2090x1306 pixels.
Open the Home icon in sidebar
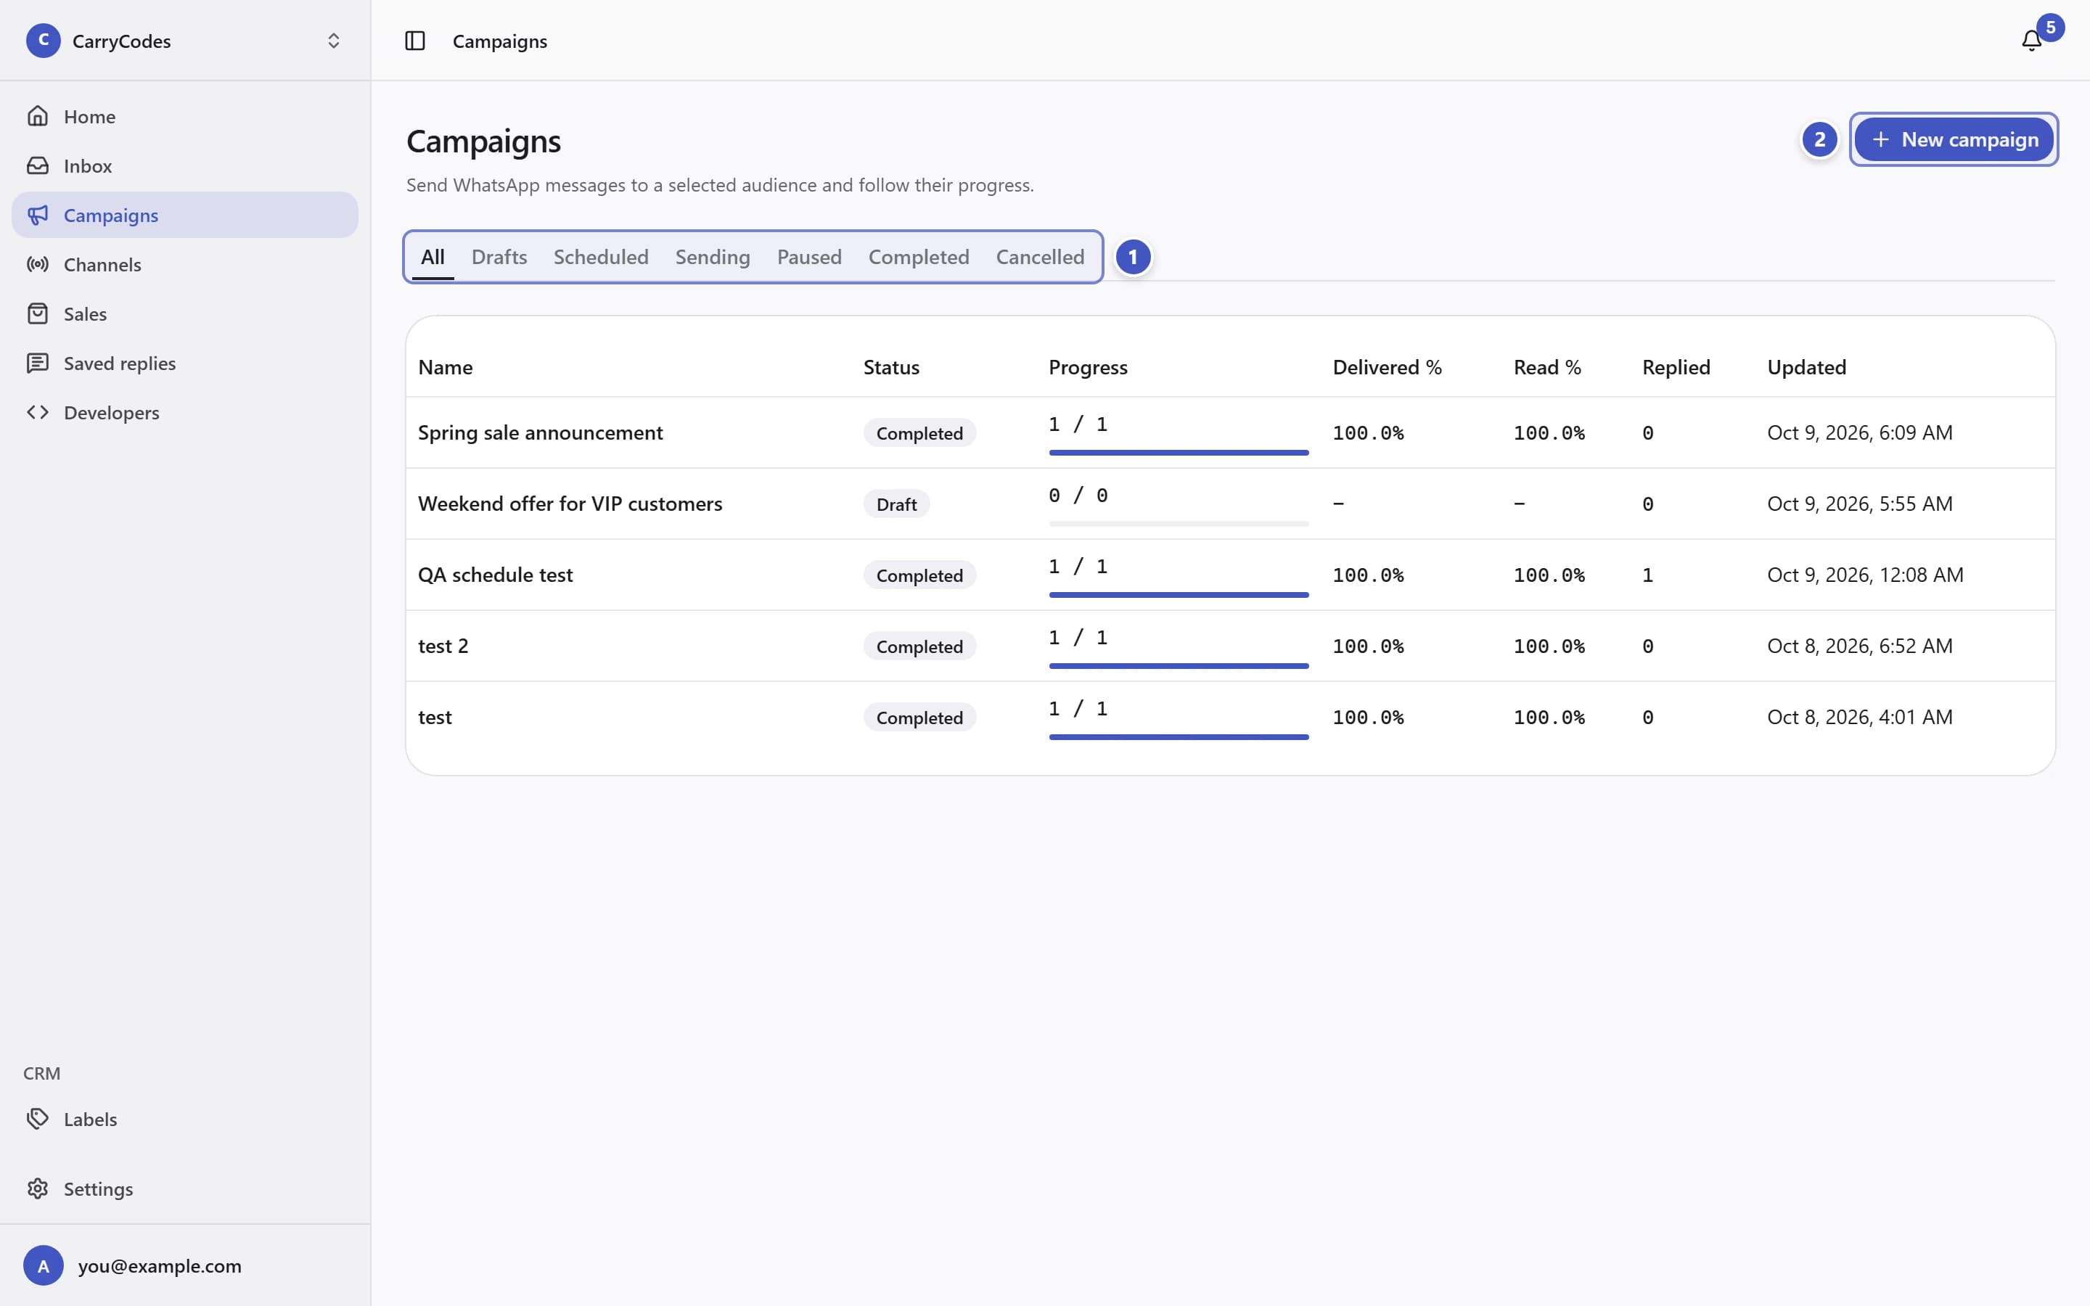pyautogui.click(x=37, y=116)
